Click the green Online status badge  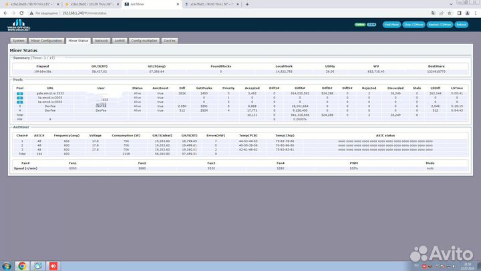coord(360,25)
